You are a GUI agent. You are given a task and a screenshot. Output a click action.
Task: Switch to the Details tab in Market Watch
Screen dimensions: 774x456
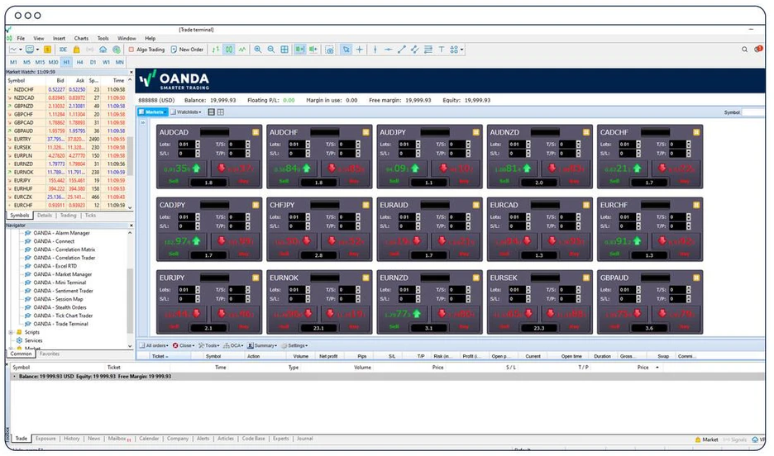pos(45,216)
